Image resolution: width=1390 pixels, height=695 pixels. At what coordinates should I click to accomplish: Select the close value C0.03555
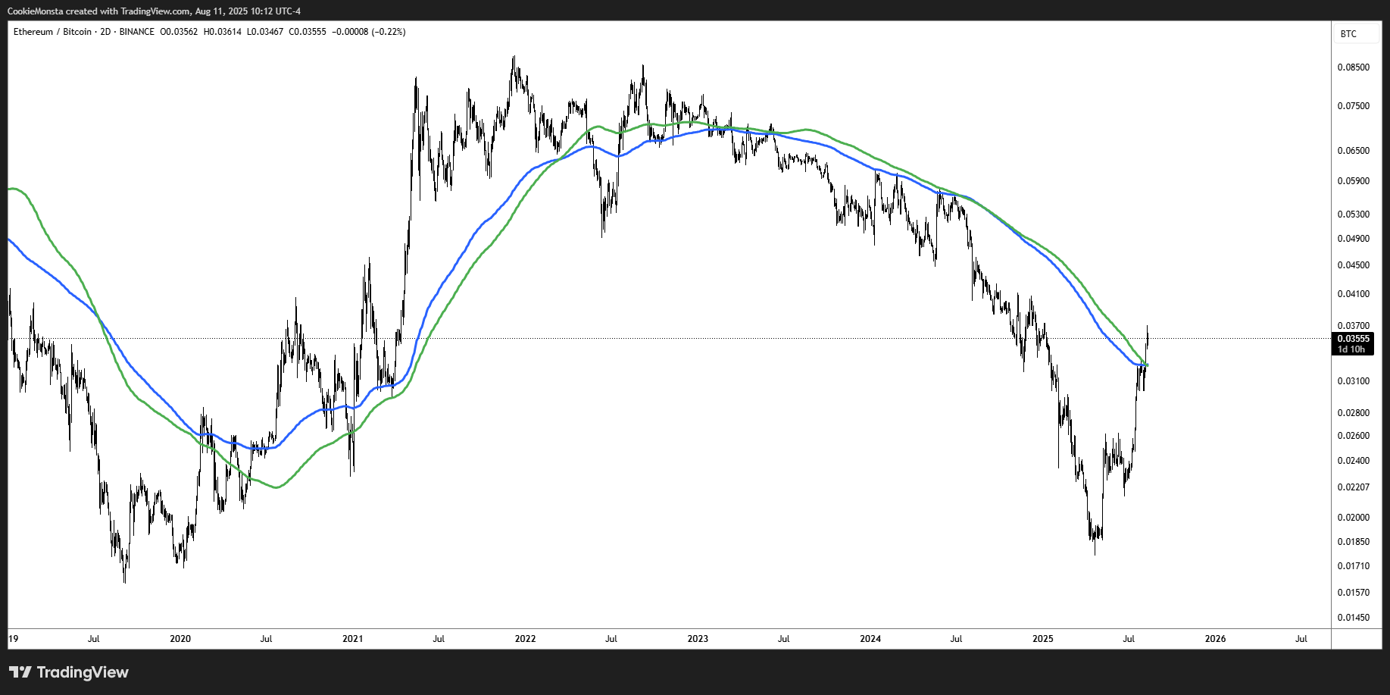[308, 32]
